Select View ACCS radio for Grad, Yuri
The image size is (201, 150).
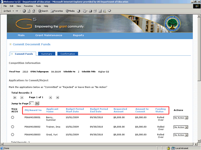click(13, 135)
